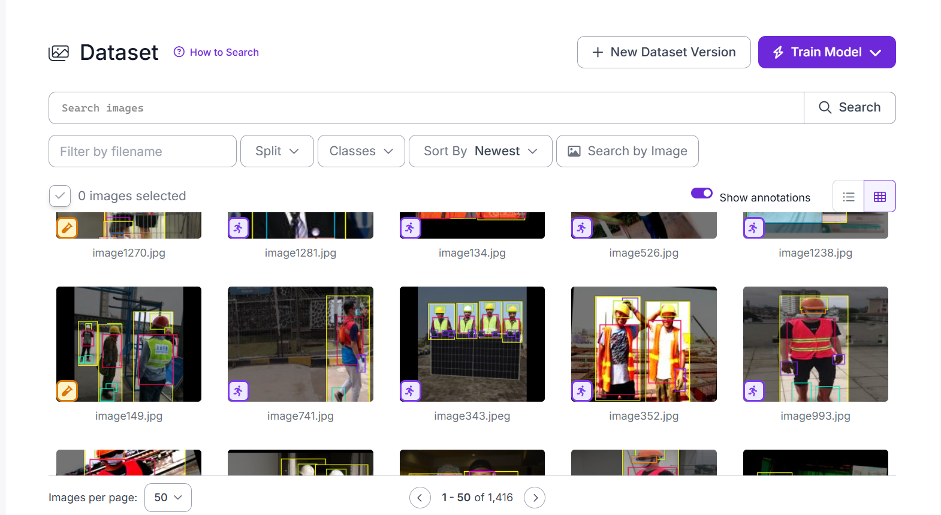This screenshot has height=515, width=941.
Task: Click the image526.jpg filename
Action: tap(644, 253)
